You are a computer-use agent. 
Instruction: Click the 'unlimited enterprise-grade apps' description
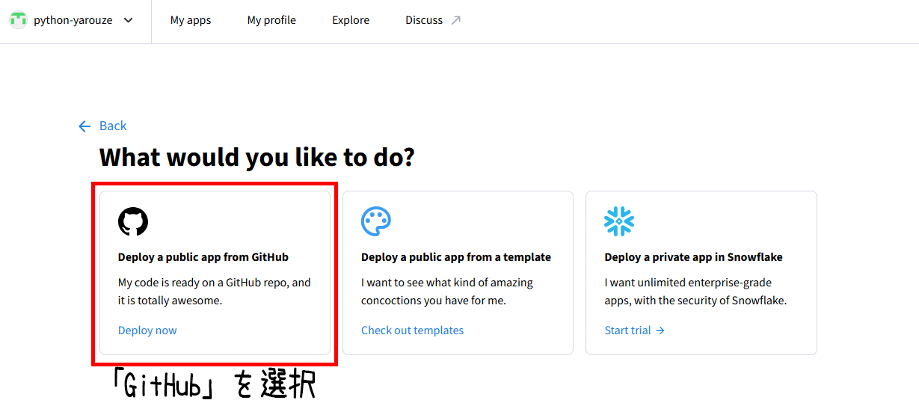(x=695, y=292)
